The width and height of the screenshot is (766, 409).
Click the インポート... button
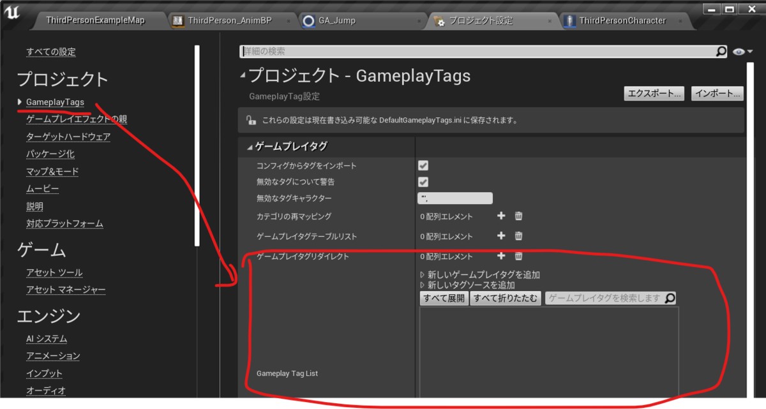717,94
